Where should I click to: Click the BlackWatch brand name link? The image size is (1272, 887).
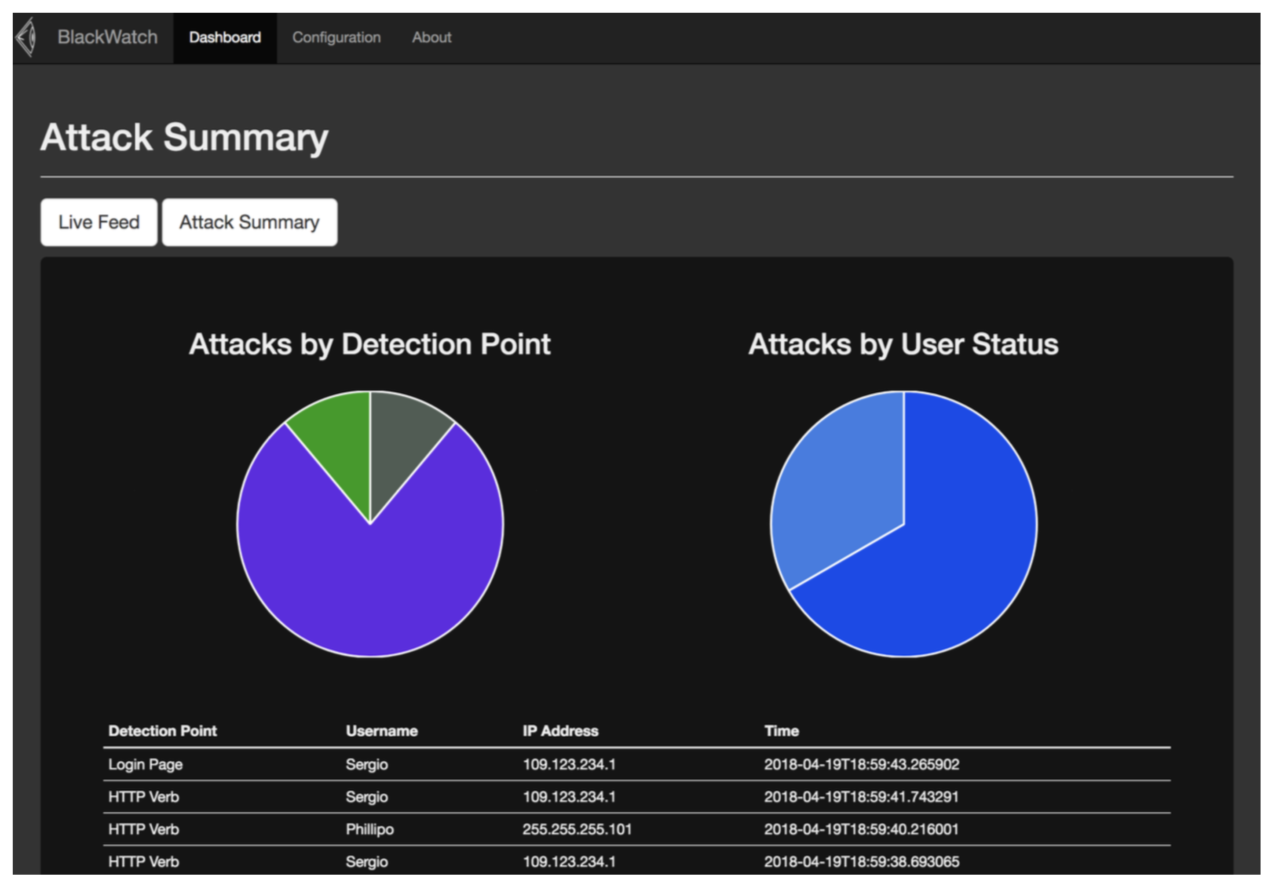click(x=107, y=37)
